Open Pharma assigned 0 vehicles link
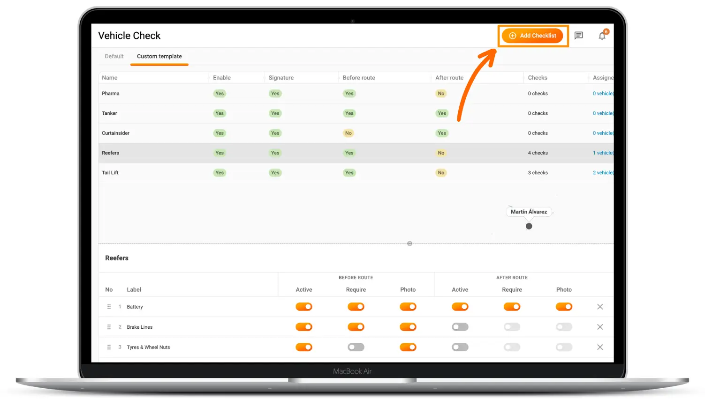This screenshot has width=705, height=399. click(x=603, y=94)
